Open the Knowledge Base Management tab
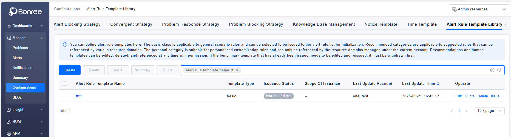The height and width of the screenshot is (137, 511). [x=324, y=24]
